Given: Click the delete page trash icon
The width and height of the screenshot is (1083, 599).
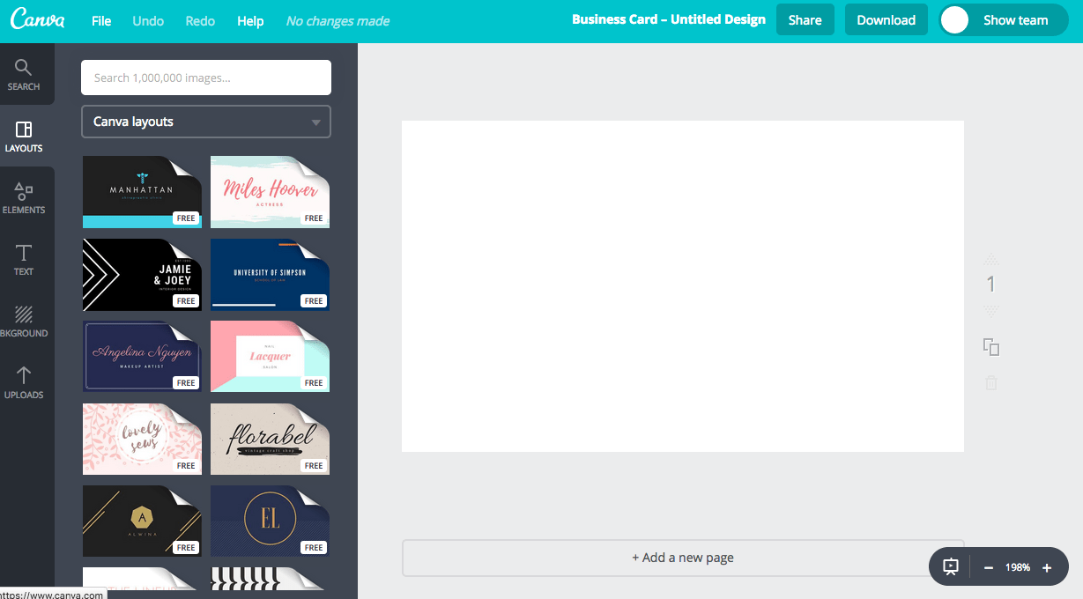Looking at the screenshot, I should point(991,382).
